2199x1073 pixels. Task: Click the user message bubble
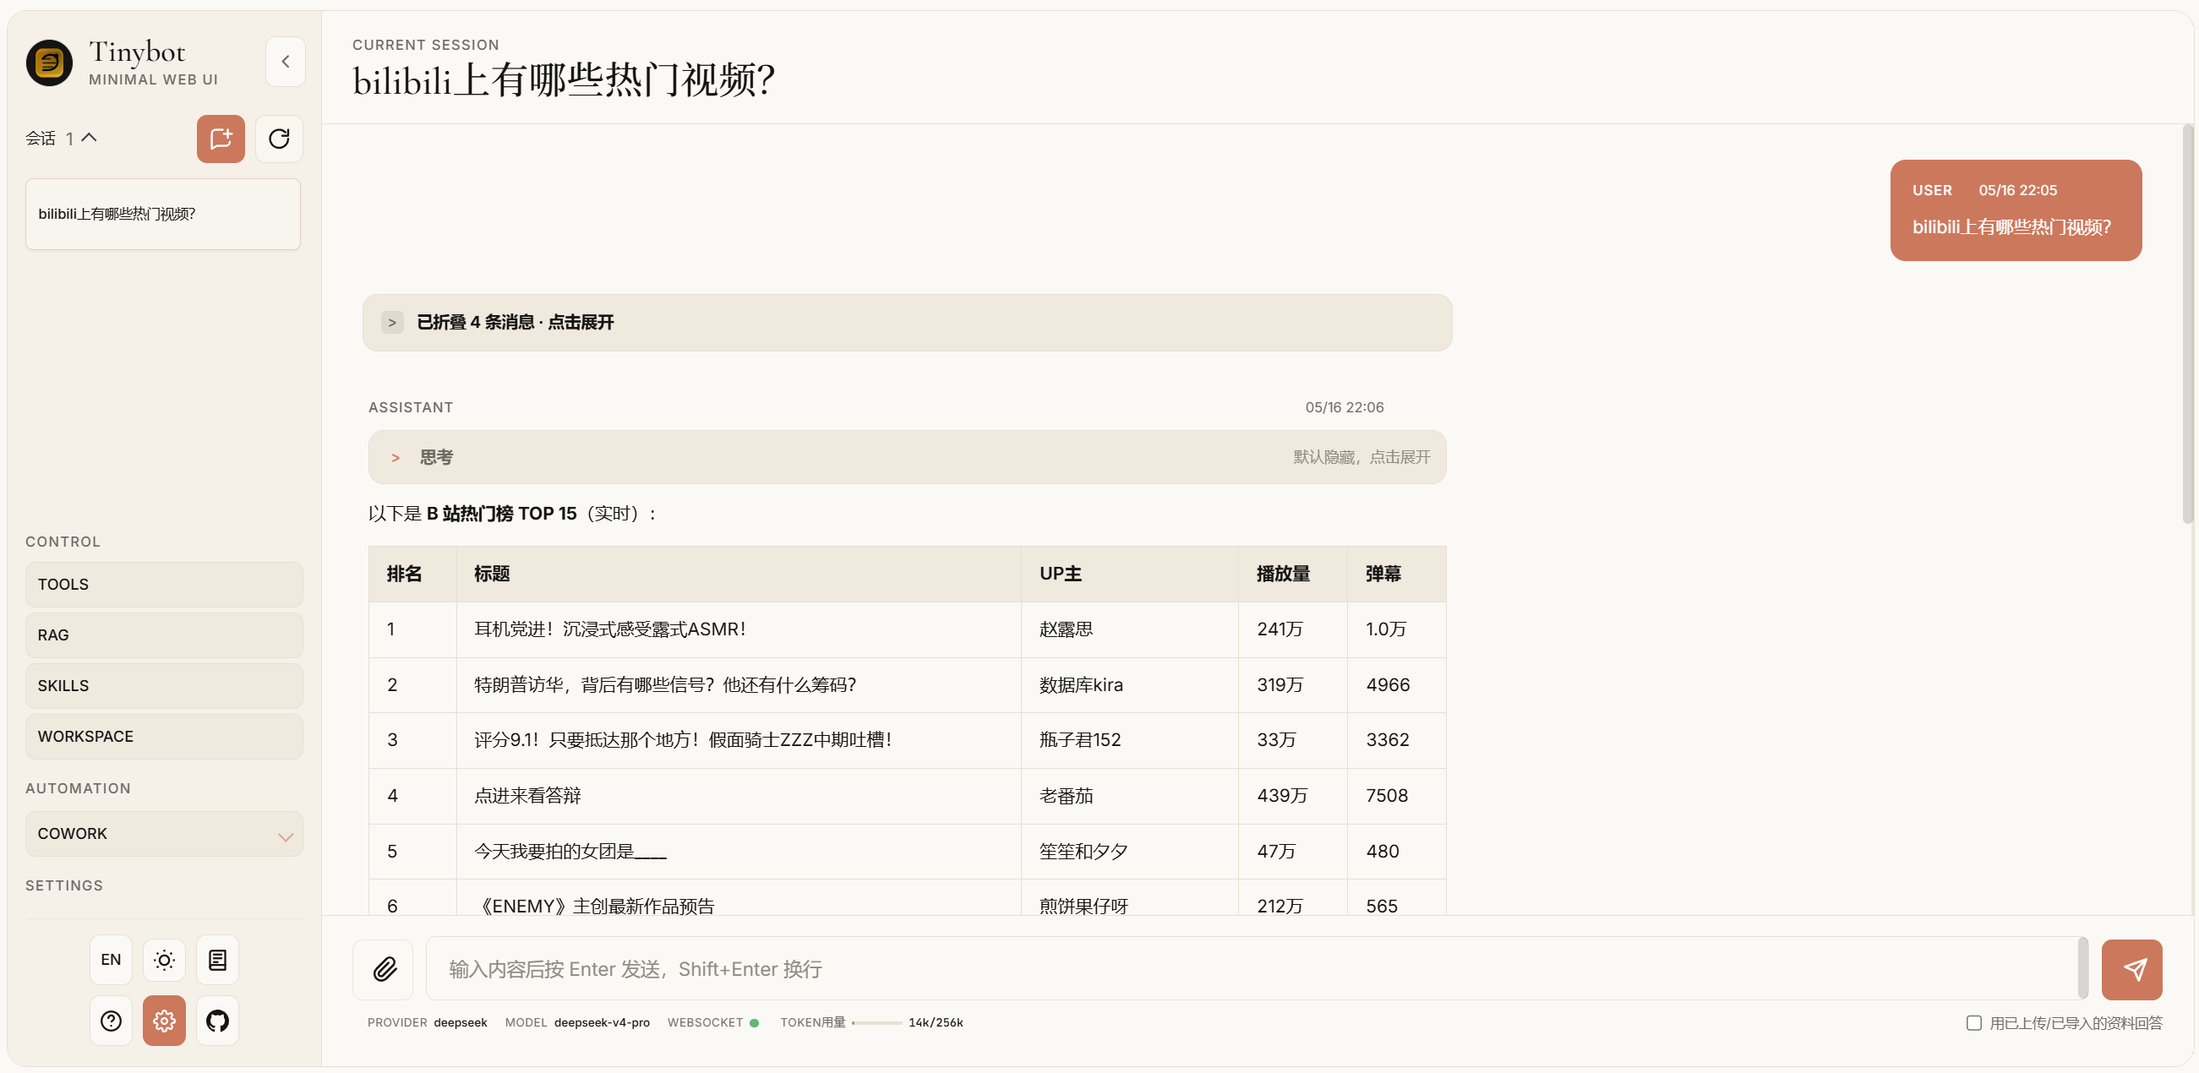coord(2016,210)
